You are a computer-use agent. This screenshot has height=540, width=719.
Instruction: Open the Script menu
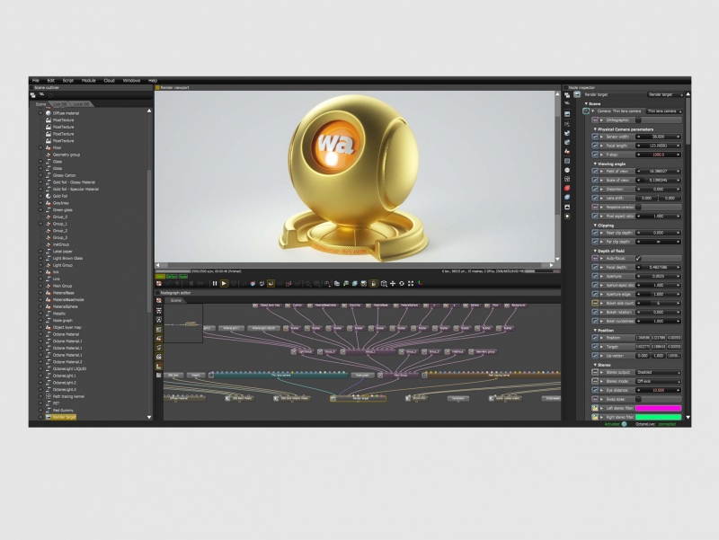(68, 81)
